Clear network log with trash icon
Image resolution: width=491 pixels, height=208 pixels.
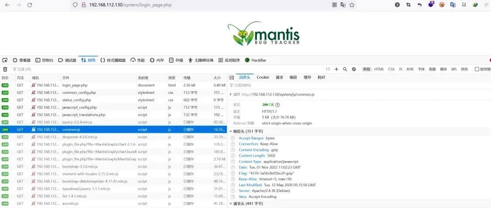pos(5,69)
